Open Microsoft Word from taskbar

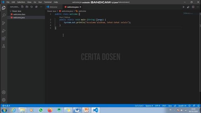(x=77, y=110)
